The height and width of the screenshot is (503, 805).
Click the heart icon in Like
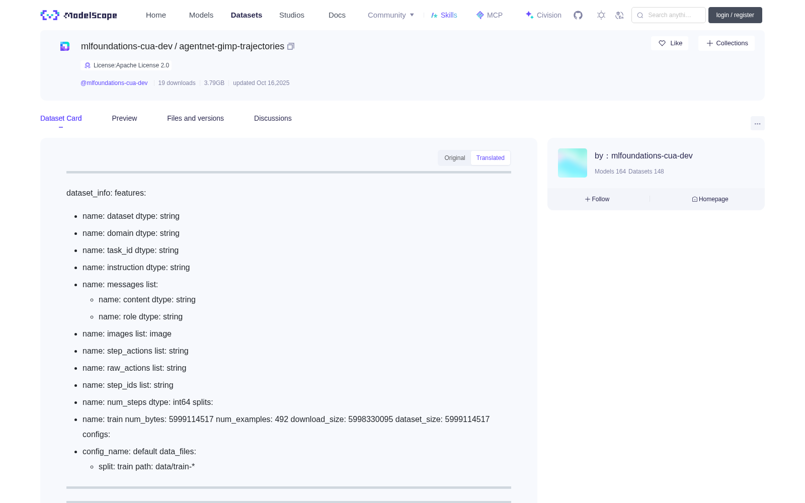click(x=662, y=43)
